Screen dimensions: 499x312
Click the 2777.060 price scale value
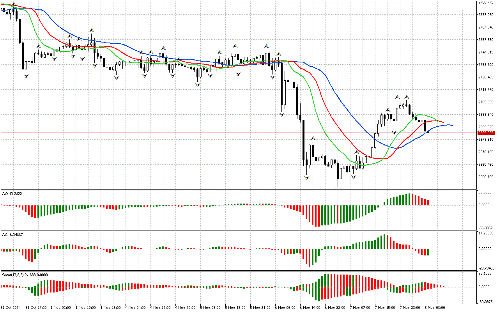point(487,15)
